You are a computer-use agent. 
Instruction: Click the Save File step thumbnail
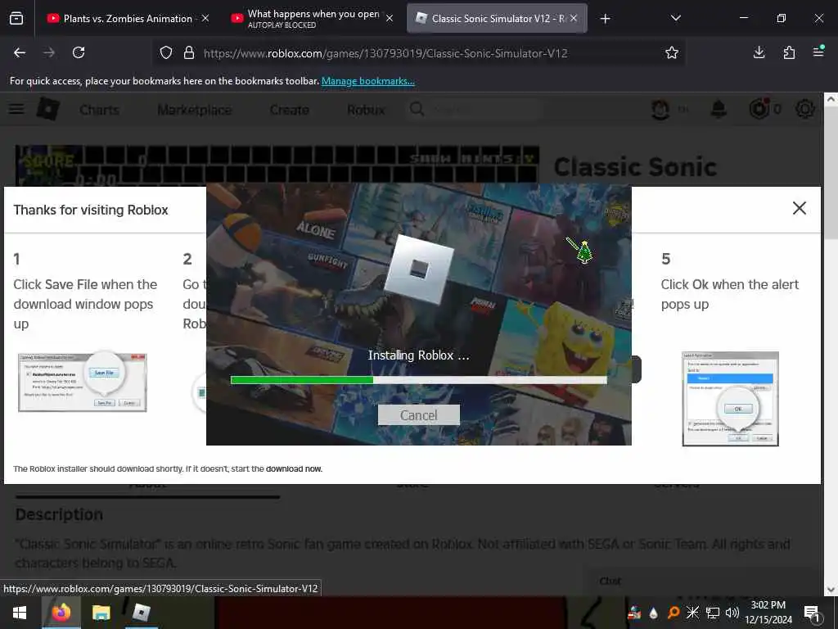83,382
